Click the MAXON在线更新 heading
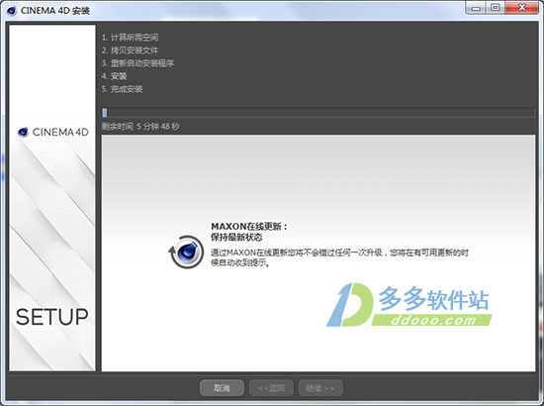The width and height of the screenshot is (544, 406). [x=249, y=227]
